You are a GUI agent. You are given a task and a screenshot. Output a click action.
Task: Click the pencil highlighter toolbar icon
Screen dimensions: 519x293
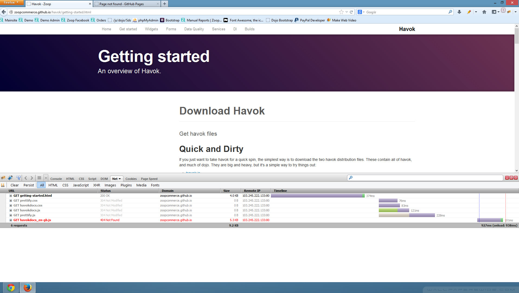[x=469, y=12]
